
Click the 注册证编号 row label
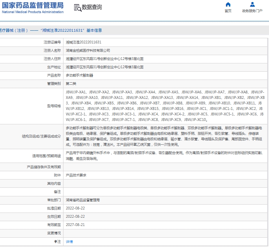coord(52,42)
